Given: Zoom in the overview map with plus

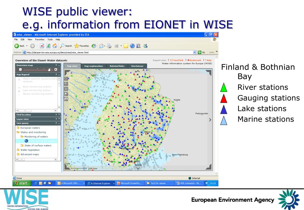Looking at the screenshot, I should click(x=56, y=69).
